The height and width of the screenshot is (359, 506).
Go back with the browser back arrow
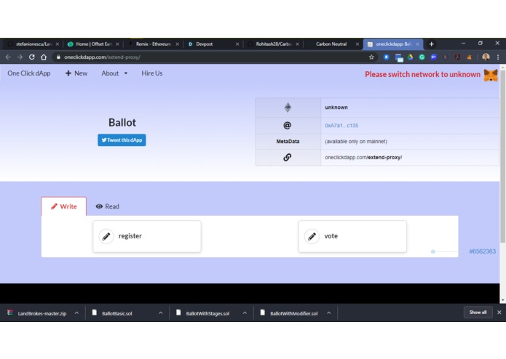click(x=8, y=57)
